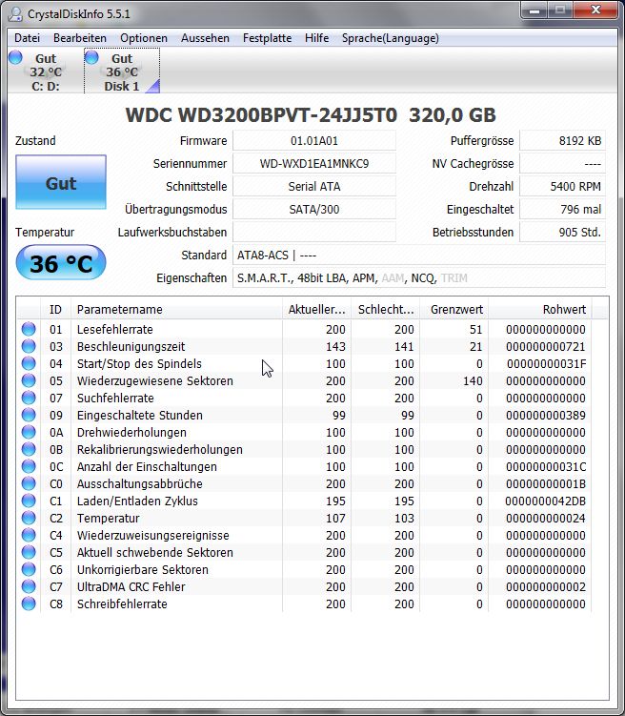Click the Puffergrösse value 8192 KB
This screenshot has height=716, width=625.
pyautogui.click(x=562, y=141)
